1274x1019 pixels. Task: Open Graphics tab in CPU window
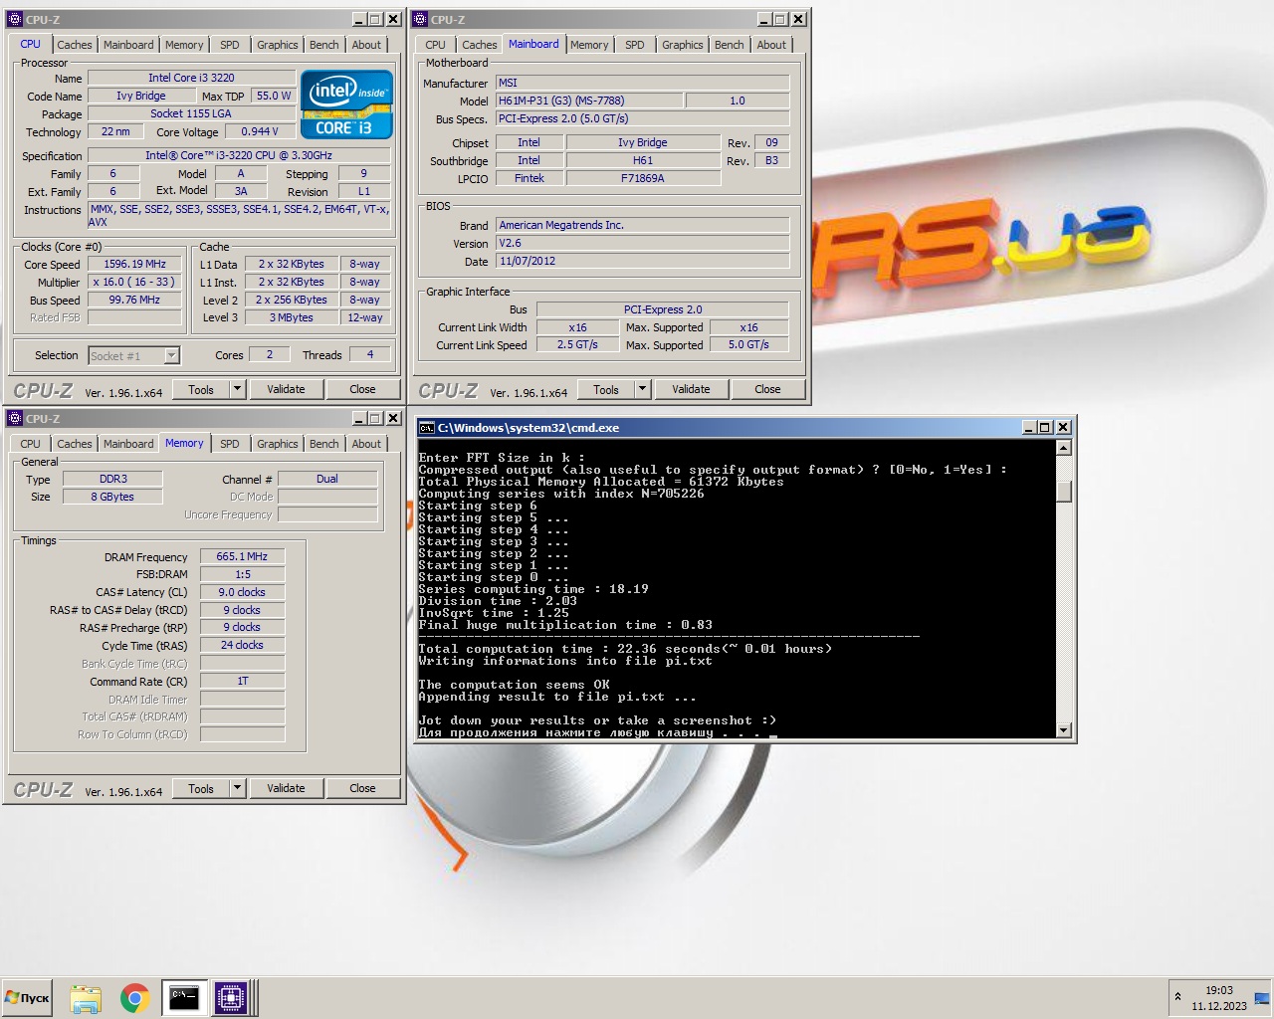(277, 45)
